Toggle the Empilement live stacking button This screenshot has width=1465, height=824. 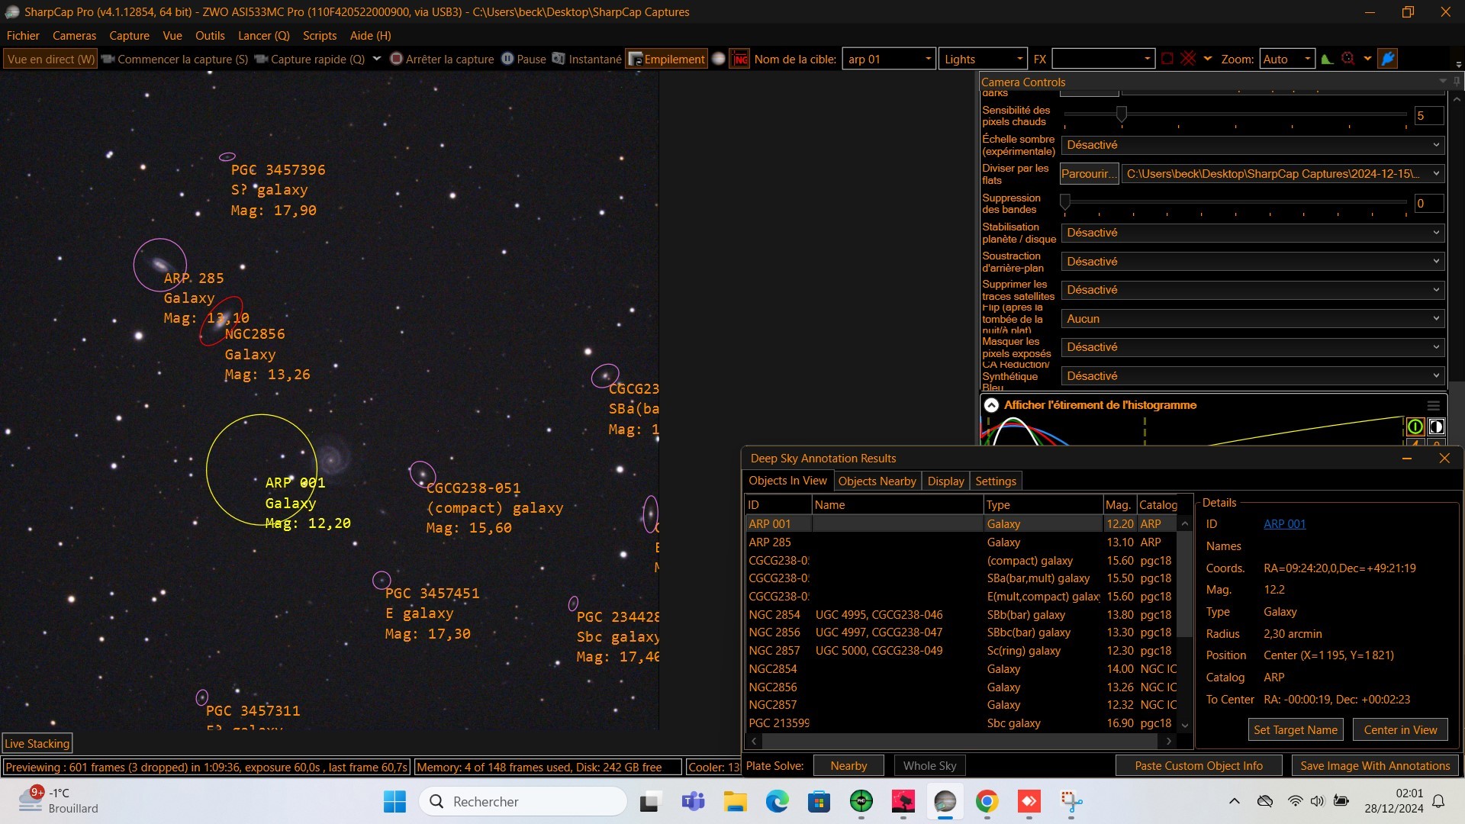(x=666, y=59)
